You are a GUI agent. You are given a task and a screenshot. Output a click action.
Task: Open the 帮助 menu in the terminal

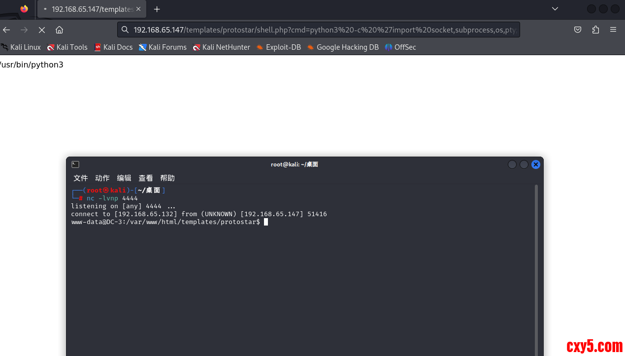coord(167,178)
